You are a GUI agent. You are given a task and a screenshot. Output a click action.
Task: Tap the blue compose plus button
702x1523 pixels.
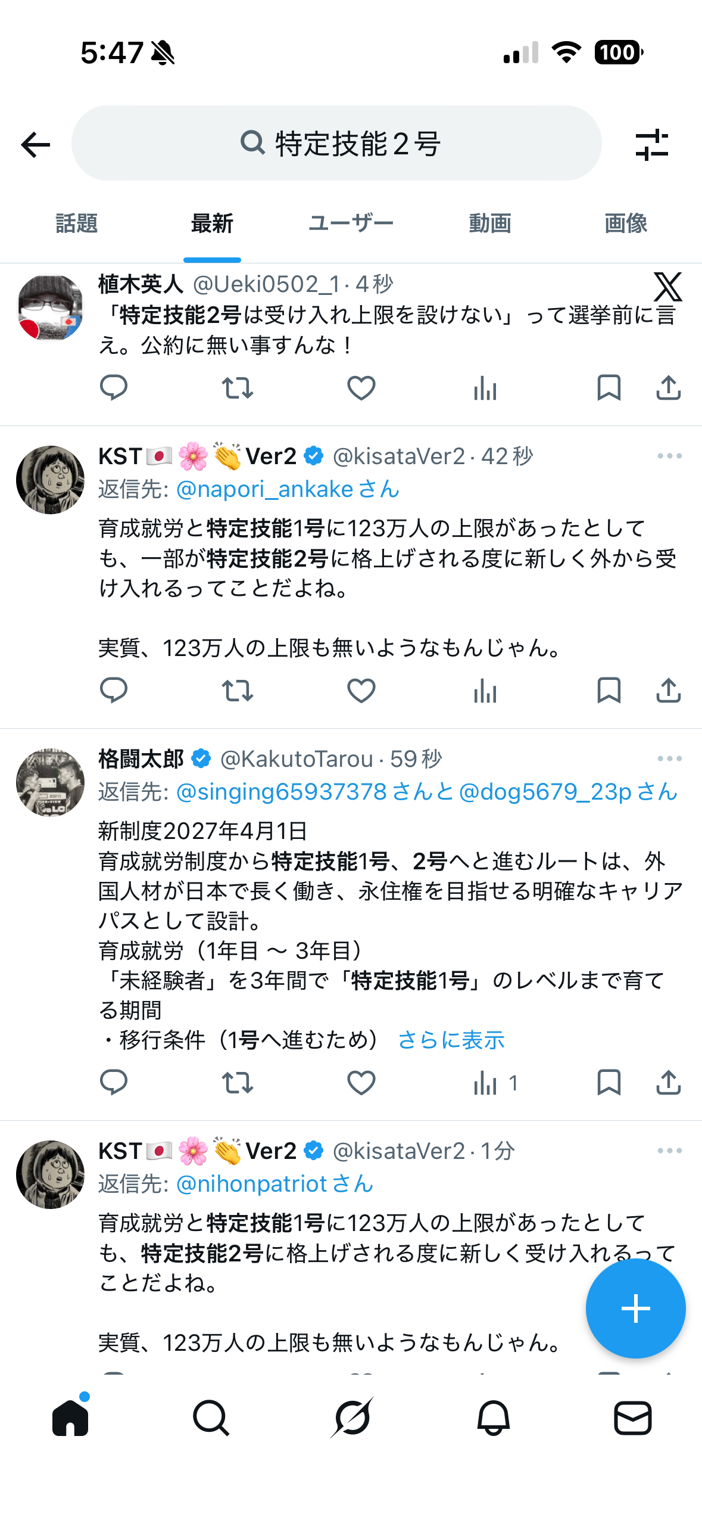tap(635, 1308)
